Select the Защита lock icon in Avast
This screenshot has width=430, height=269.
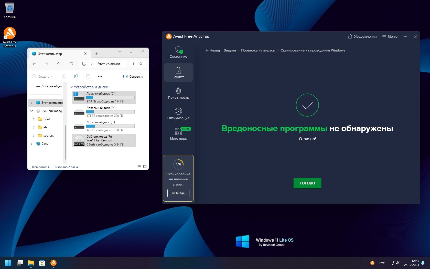click(178, 70)
